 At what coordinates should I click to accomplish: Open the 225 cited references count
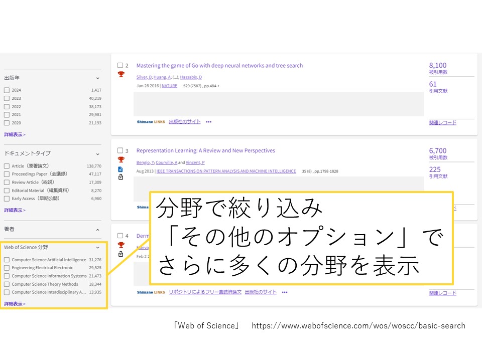[x=435, y=169]
